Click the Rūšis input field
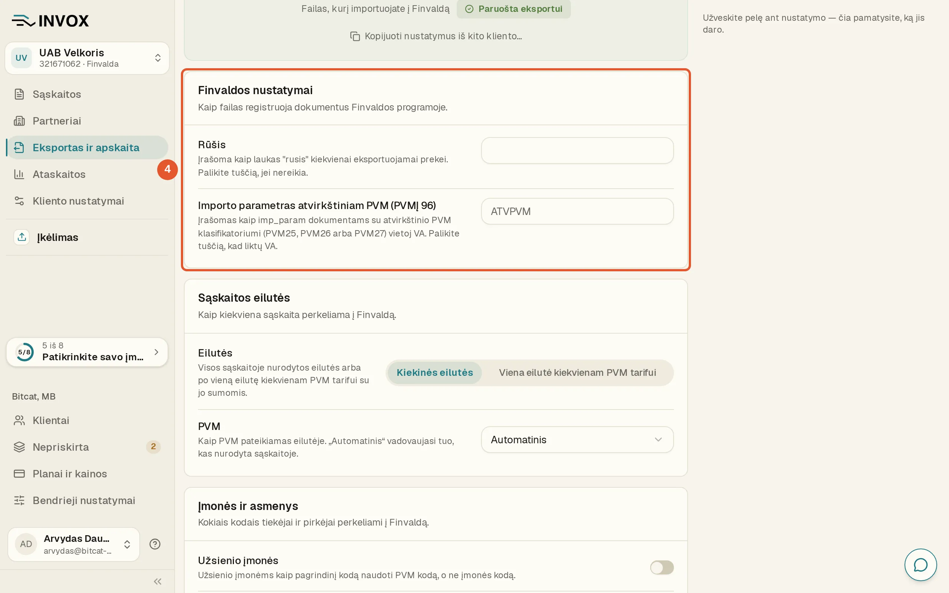Image resolution: width=949 pixels, height=593 pixels. pos(577,150)
